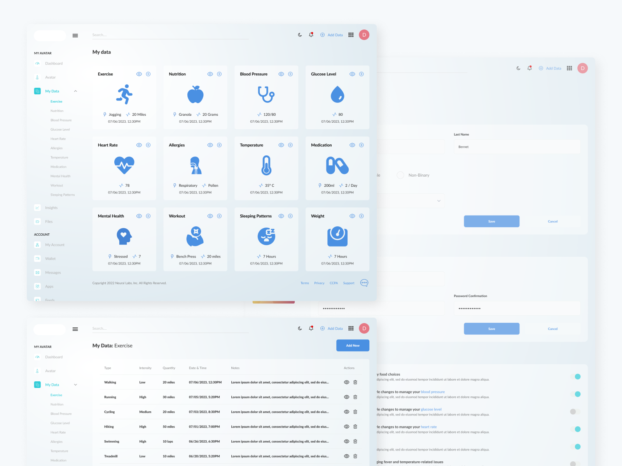
Task: Go to Insights in the sidebar
Action: [51, 208]
